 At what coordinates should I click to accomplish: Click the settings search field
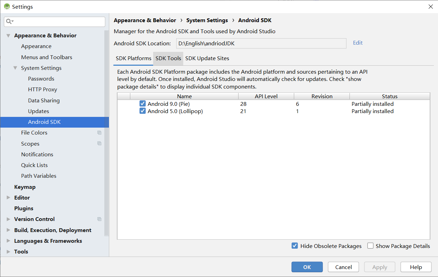coord(55,21)
